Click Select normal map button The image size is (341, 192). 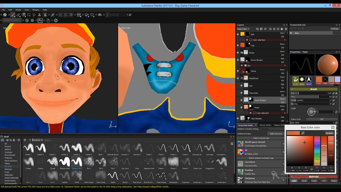[x=261, y=138]
